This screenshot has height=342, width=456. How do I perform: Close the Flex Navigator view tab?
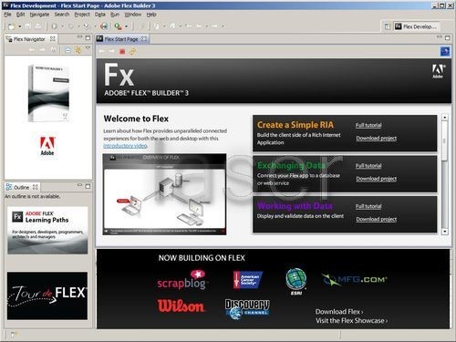click(x=53, y=38)
